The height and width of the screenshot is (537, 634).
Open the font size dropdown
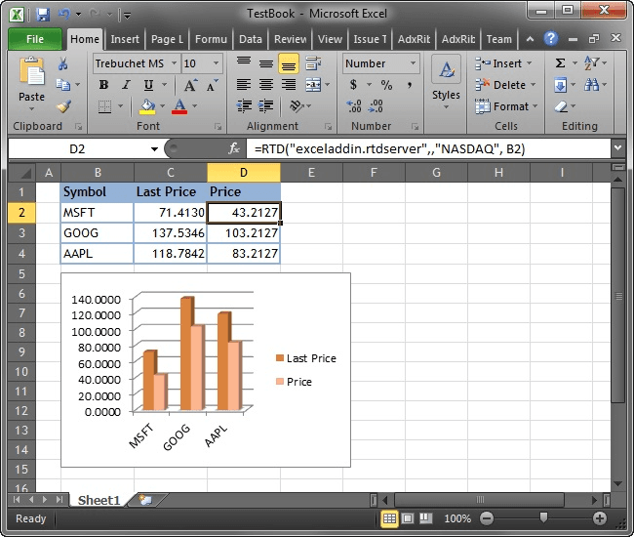click(x=216, y=63)
